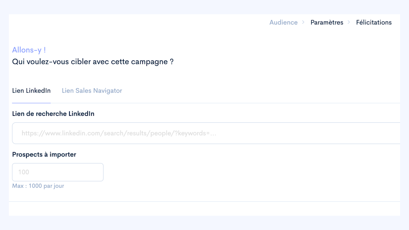Click the chevron after Audience breadcrumb

tap(303, 22)
